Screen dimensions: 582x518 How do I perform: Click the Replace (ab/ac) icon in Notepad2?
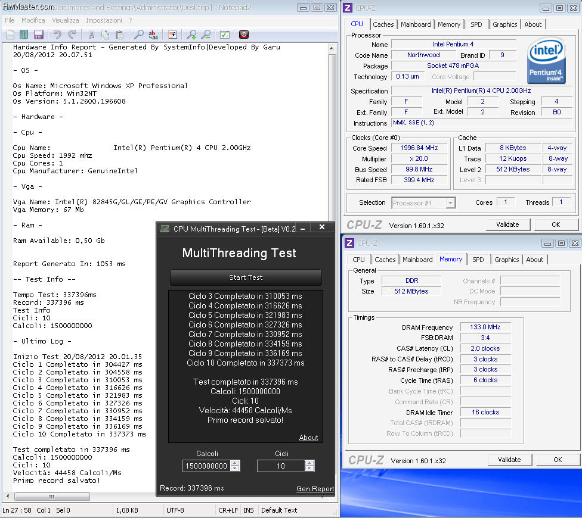(153, 35)
